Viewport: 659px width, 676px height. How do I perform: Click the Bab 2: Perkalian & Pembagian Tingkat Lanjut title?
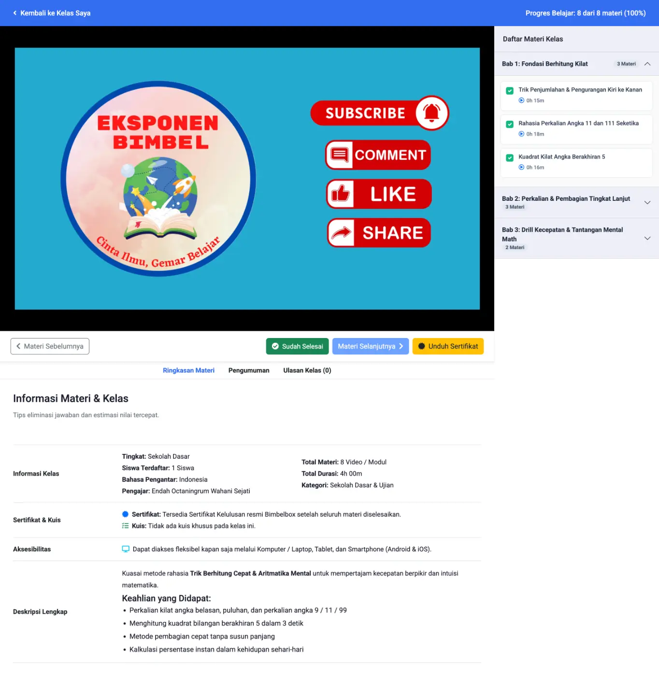pos(566,198)
